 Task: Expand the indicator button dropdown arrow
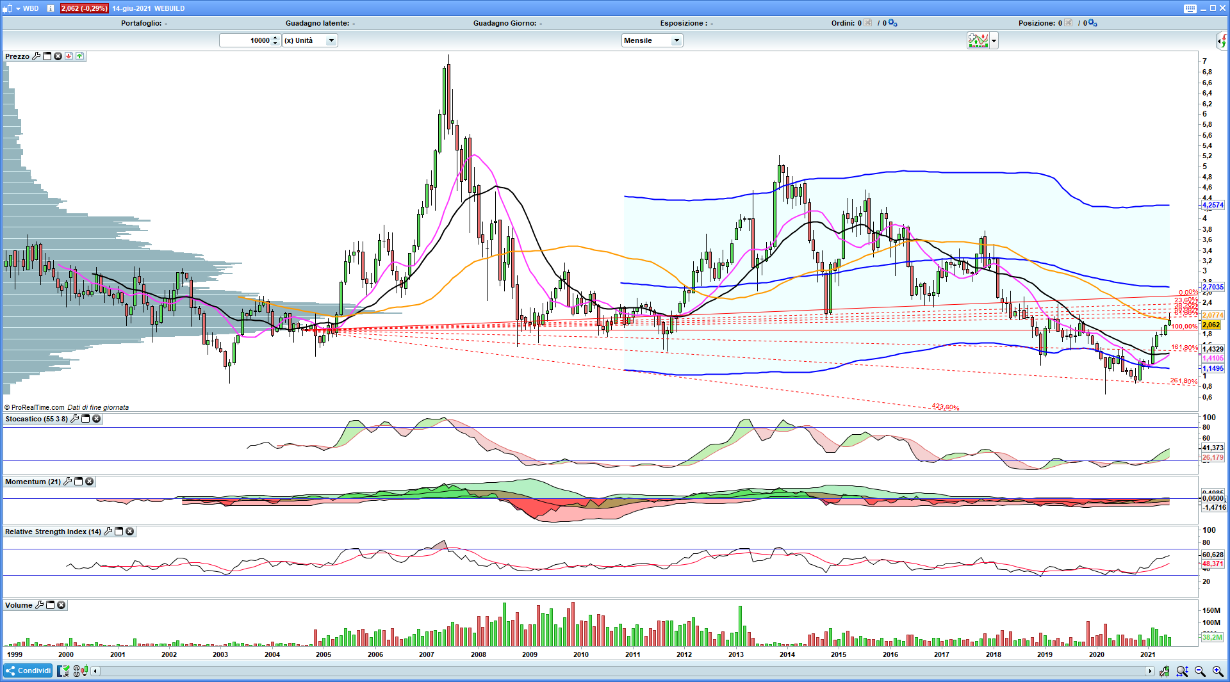pos(994,41)
